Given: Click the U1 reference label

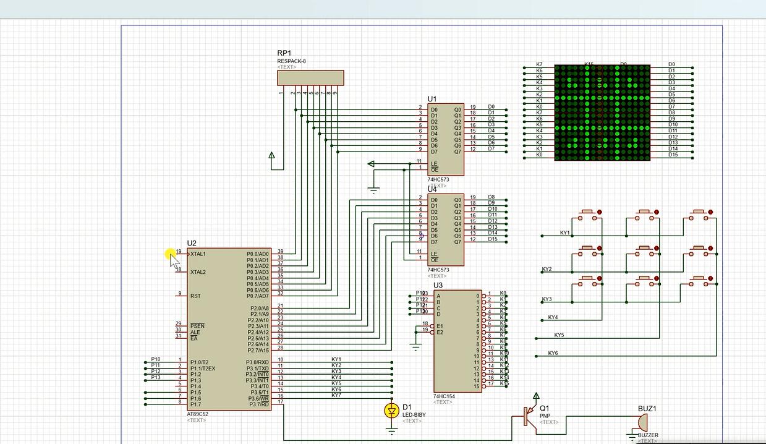Looking at the screenshot, I should 432,99.
